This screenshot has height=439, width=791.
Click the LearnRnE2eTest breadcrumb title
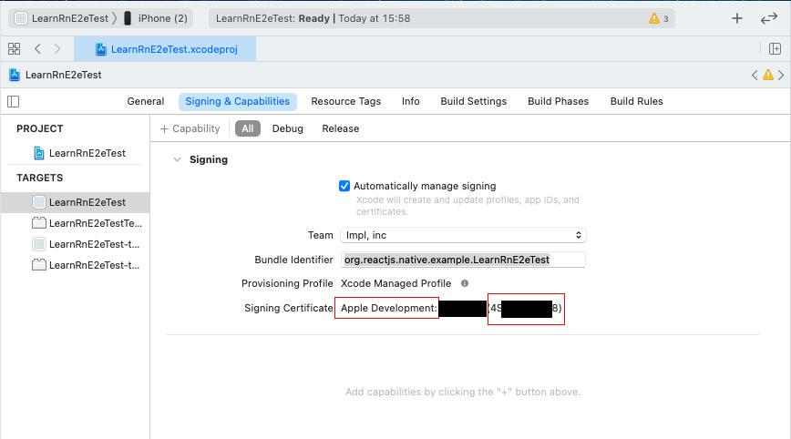64,75
